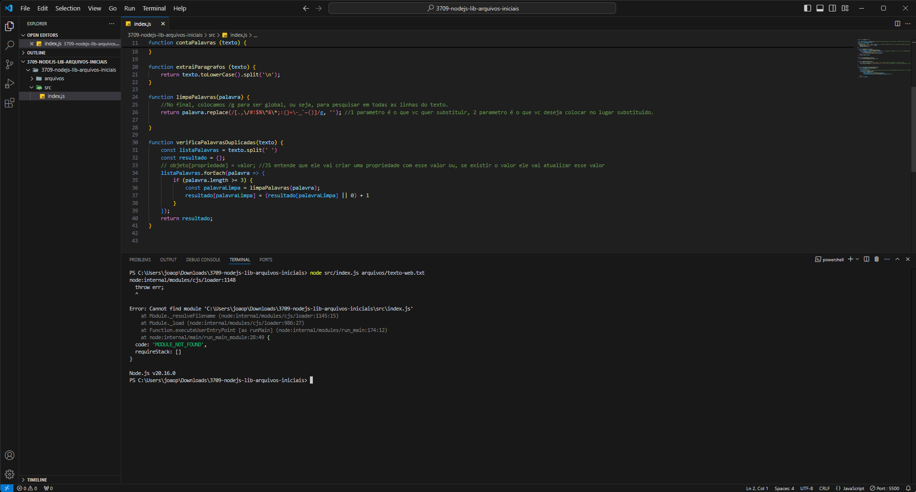Switch to the Ports panel tab
916x492 pixels.
pyautogui.click(x=266, y=260)
